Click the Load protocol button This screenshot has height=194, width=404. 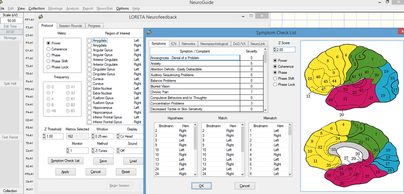tap(133, 161)
